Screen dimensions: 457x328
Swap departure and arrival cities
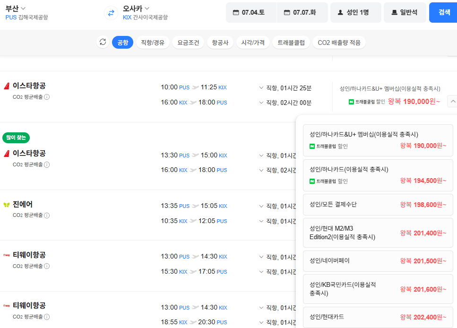(111, 13)
